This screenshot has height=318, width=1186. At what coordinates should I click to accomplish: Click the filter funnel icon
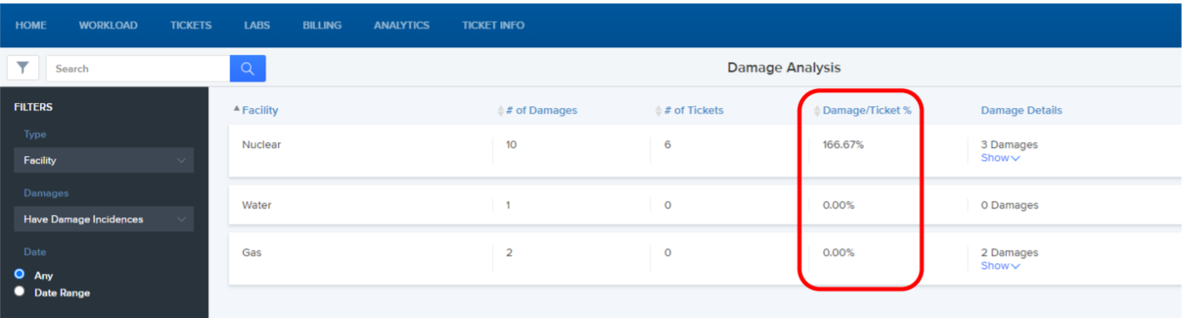click(x=22, y=68)
